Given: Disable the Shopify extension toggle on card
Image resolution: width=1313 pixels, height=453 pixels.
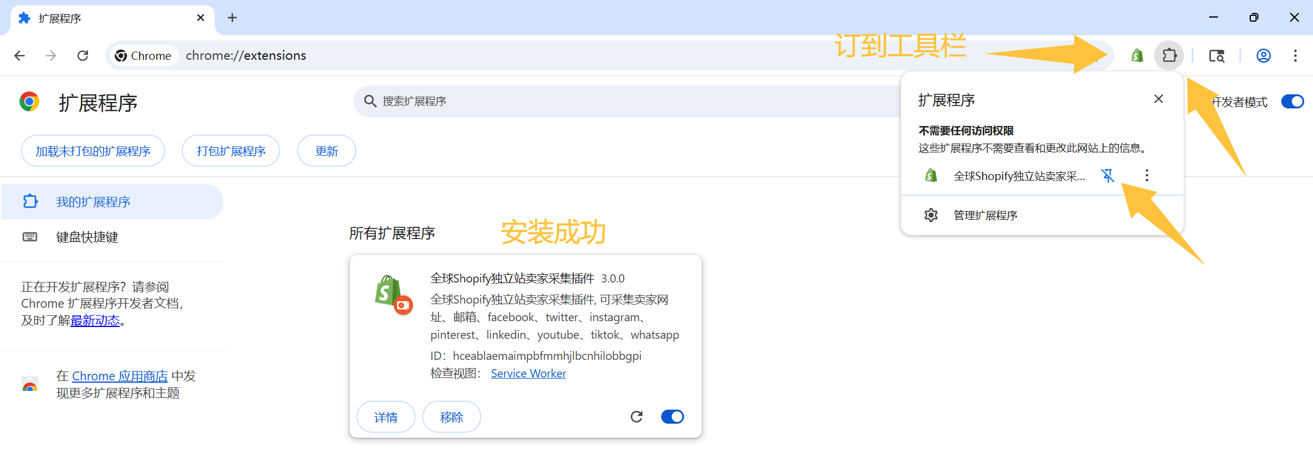Looking at the screenshot, I should (x=672, y=417).
